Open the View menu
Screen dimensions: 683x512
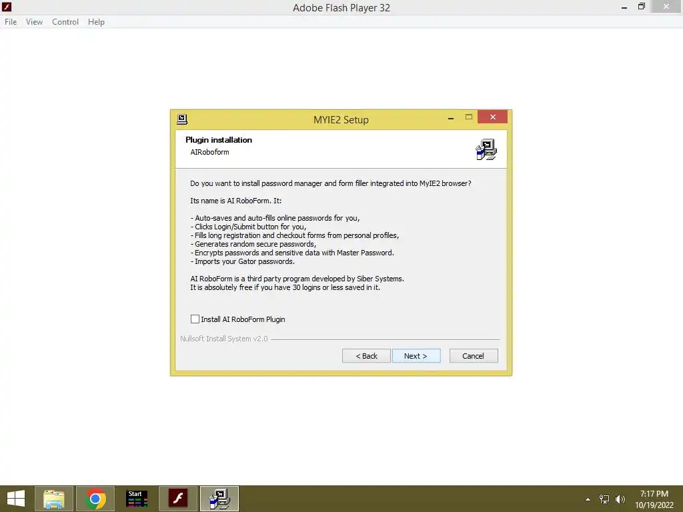[35, 22]
